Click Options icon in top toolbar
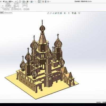Screen dimensions: 106x106 pos(48,2)
